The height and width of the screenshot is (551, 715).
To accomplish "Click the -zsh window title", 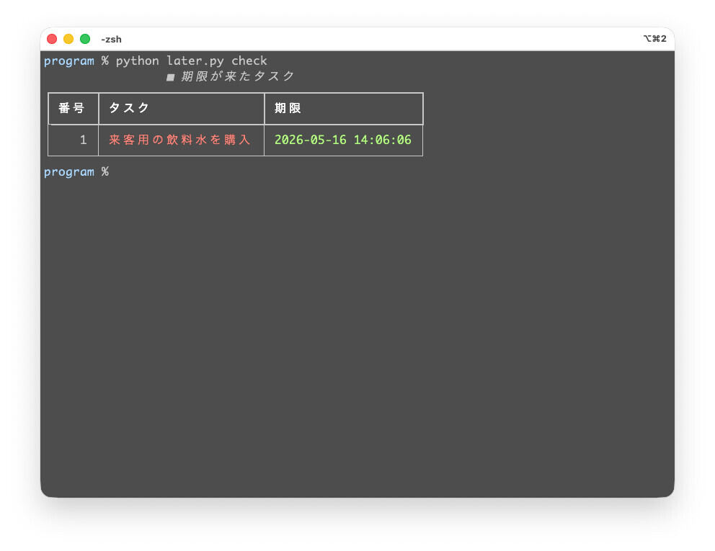I will [x=111, y=40].
